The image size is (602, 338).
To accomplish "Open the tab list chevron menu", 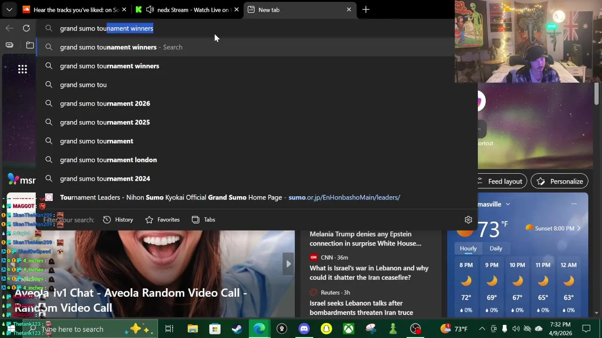I will [x=9, y=9].
